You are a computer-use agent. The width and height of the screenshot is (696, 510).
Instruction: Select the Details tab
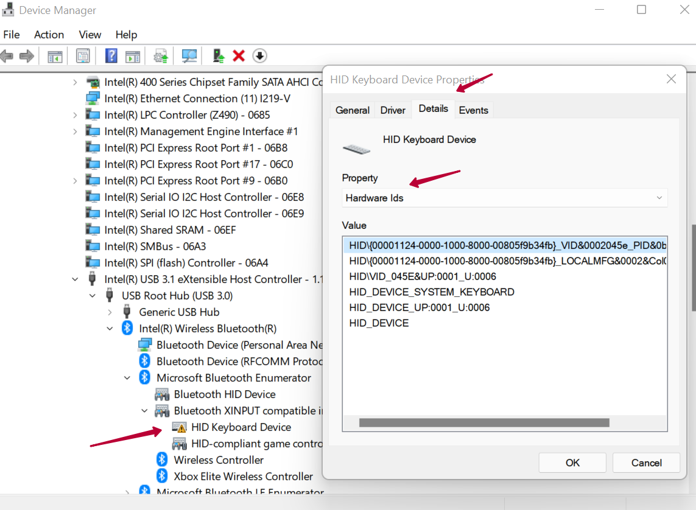pyautogui.click(x=433, y=109)
